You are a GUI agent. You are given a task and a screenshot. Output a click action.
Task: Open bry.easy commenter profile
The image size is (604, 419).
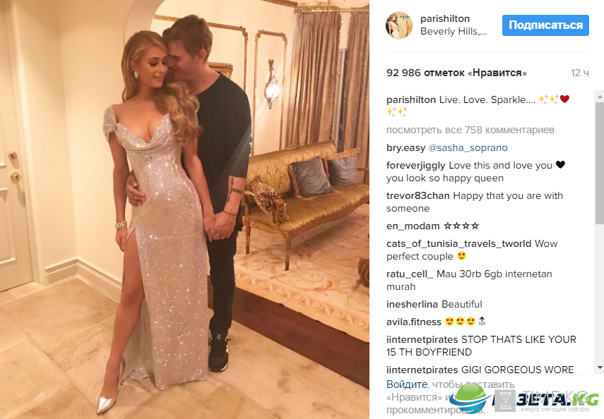(405, 147)
